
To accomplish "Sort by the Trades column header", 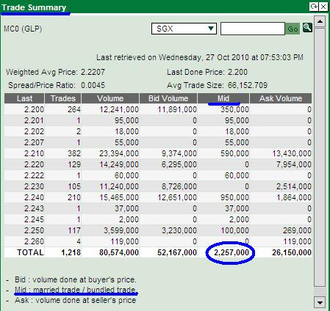I will pos(62,98).
